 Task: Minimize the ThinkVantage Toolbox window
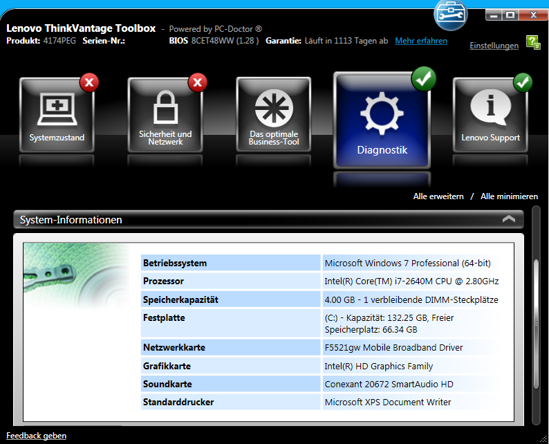(x=494, y=15)
